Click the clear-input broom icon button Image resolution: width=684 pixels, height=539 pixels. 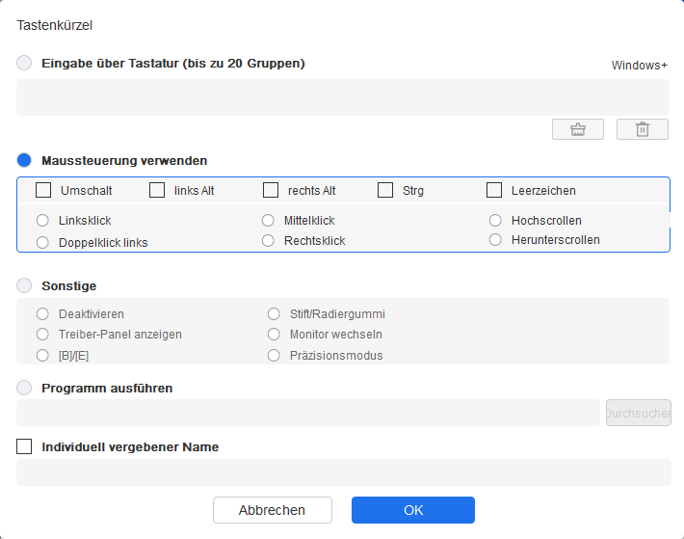pos(578,129)
